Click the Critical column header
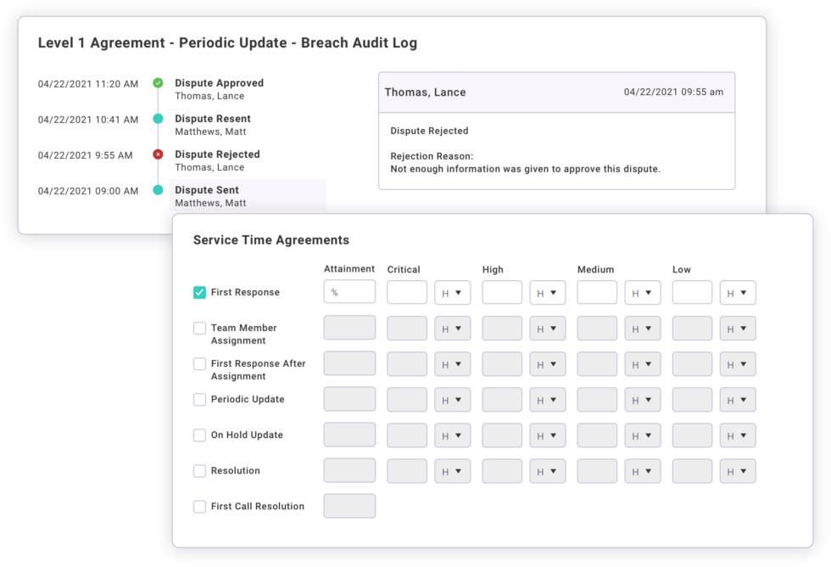This screenshot has width=831, height=567. 404,269
